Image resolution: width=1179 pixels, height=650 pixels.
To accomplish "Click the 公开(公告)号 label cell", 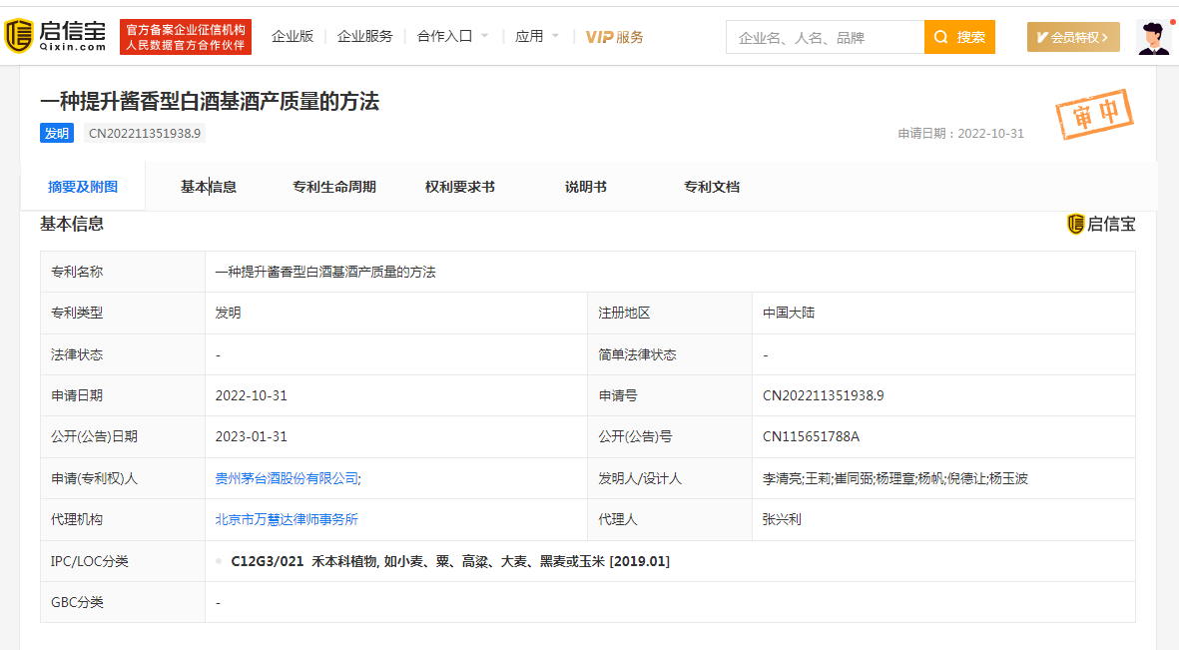I will click(670, 436).
